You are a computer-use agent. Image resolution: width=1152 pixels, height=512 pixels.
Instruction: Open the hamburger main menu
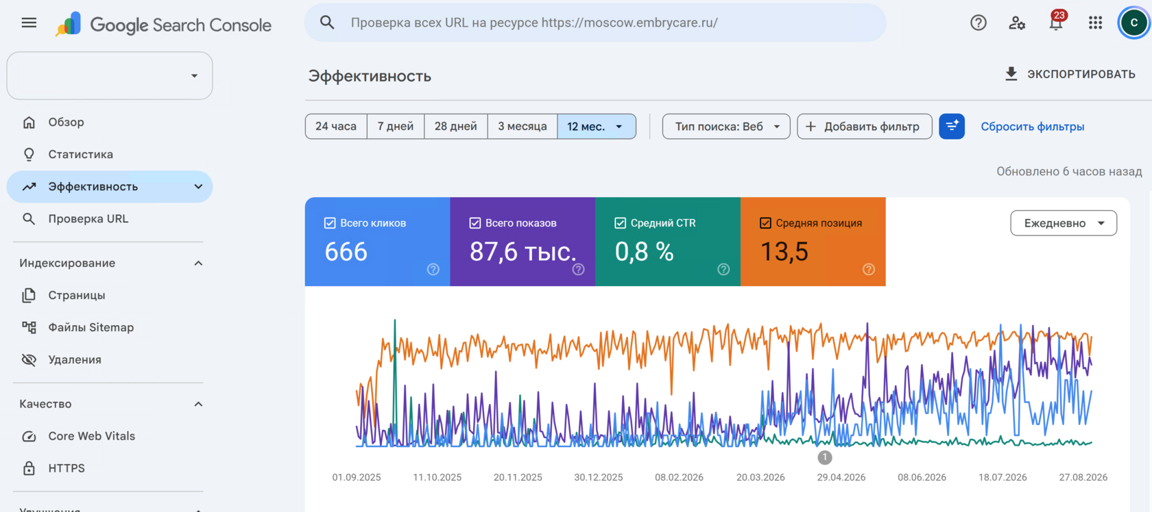[29, 23]
